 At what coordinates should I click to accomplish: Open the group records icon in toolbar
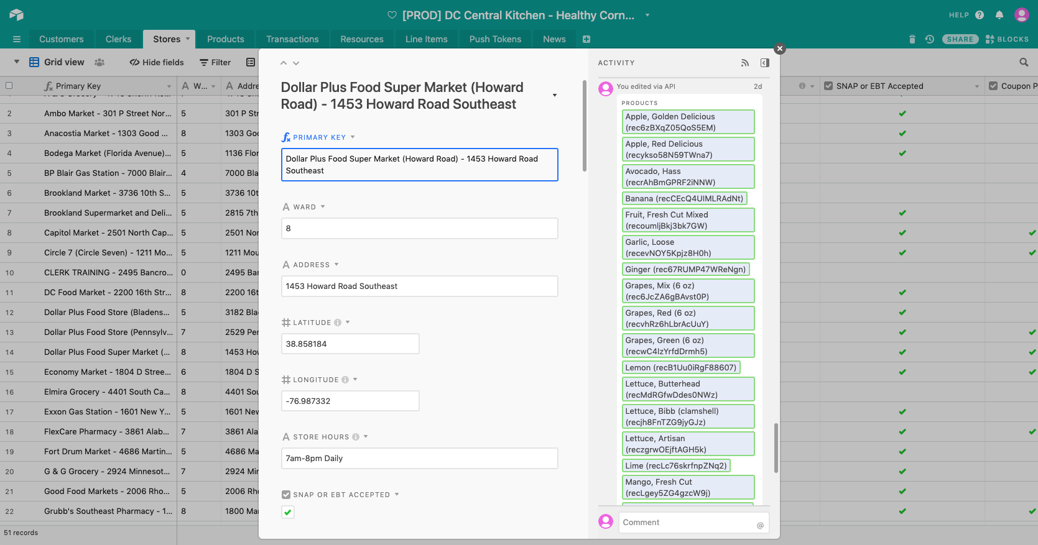point(251,62)
